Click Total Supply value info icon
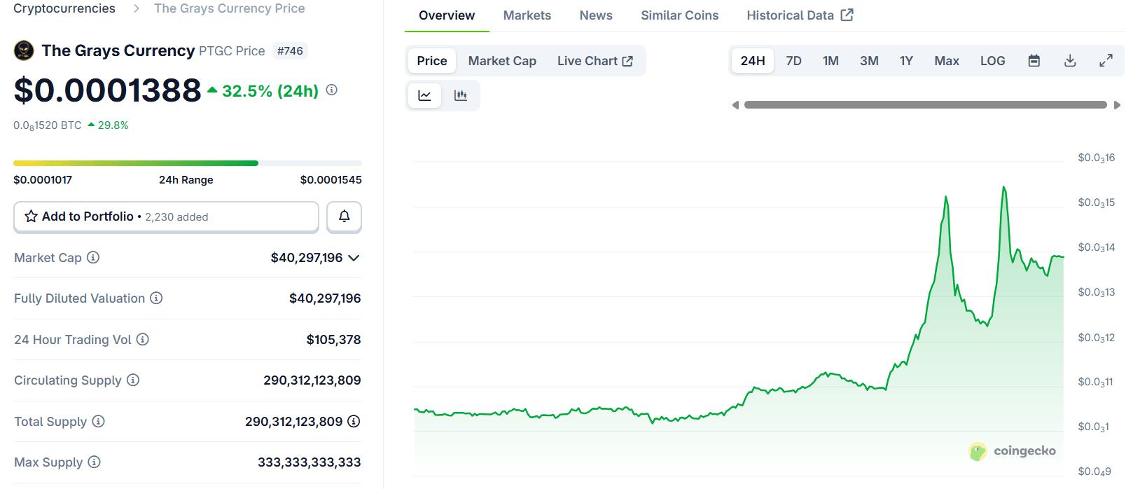The image size is (1133, 489). 354,422
